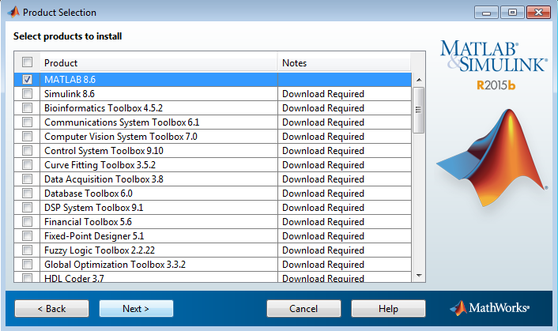Select the Financial Toolbox 5.6 checkbox
The width and height of the screenshot is (558, 331).
(27, 221)
